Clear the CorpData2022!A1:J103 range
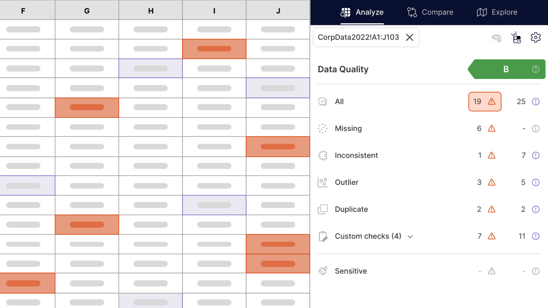The width and height of the screenshot is (548, 308). (x=410, y=37)
